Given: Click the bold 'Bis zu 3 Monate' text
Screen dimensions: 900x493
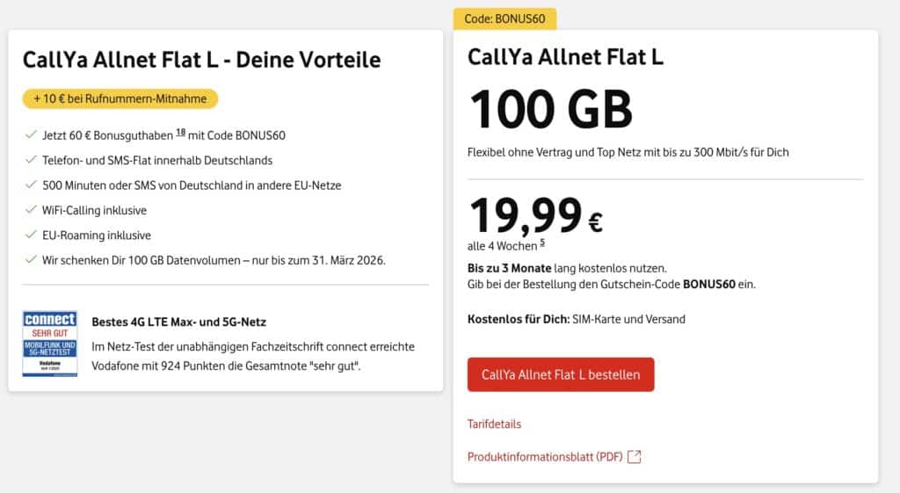Looking at the screenshot, I should point(511,267).
